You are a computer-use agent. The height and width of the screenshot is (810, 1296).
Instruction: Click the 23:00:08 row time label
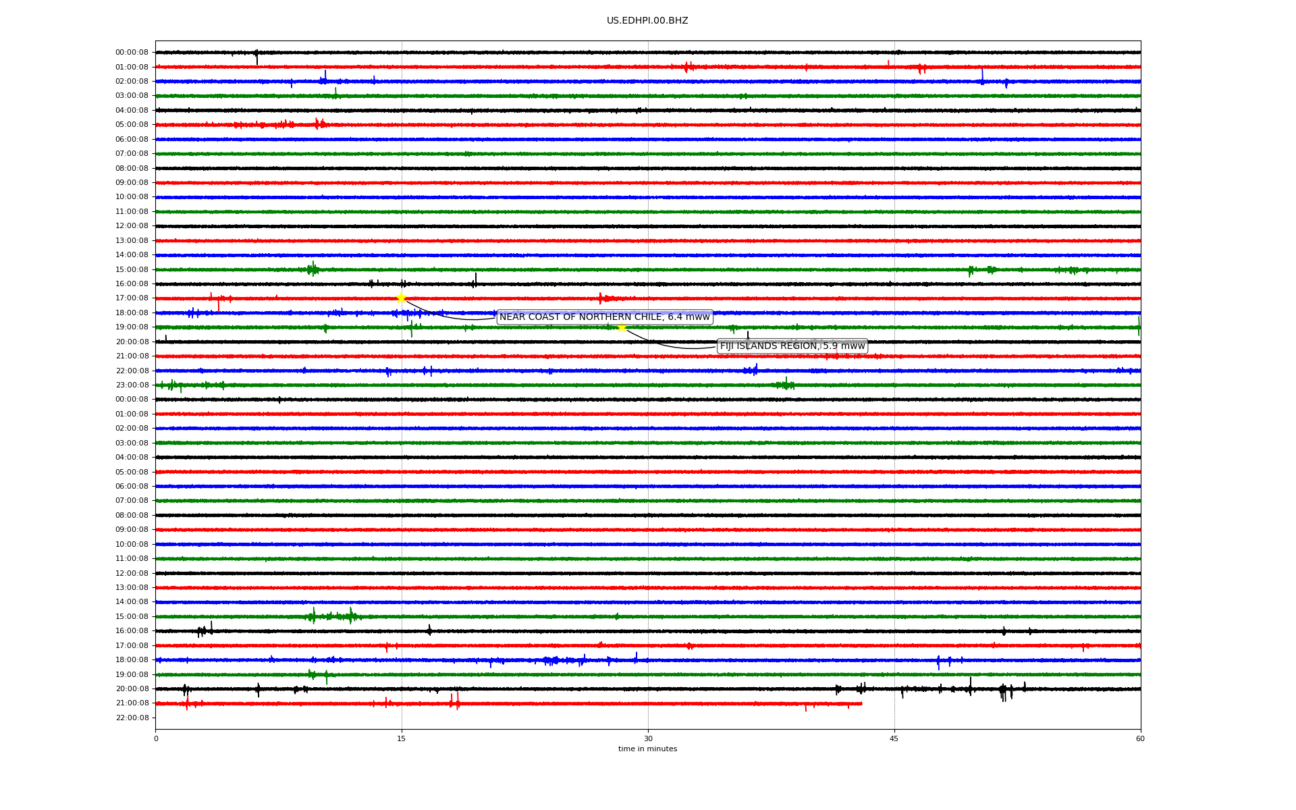[x=132, y=385]
